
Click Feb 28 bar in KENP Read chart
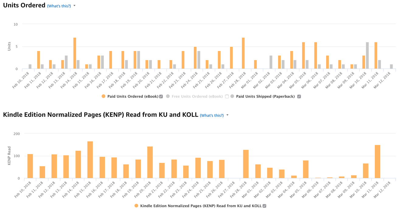point(246,164)
